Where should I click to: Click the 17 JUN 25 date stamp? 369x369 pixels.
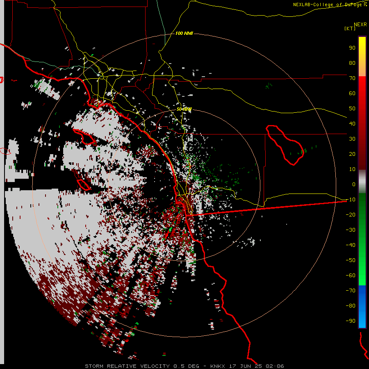click(246, 366)
